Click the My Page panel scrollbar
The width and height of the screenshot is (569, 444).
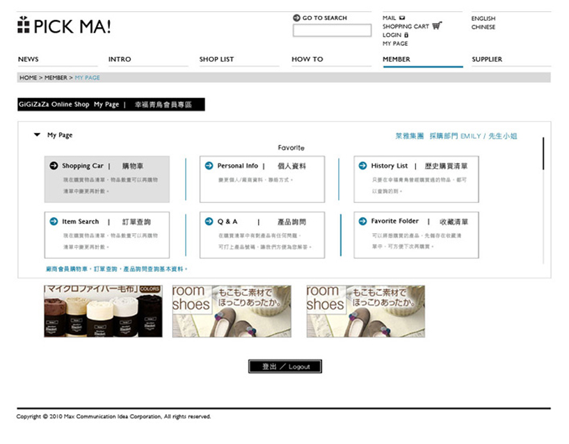[x=543, y=153]
